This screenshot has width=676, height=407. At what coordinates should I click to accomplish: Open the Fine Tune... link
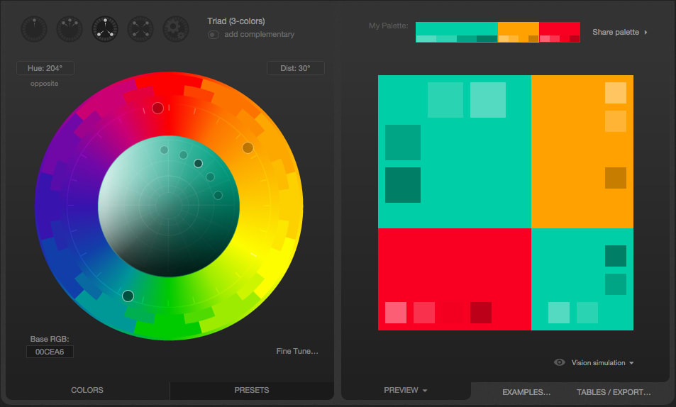pos(297,352)
